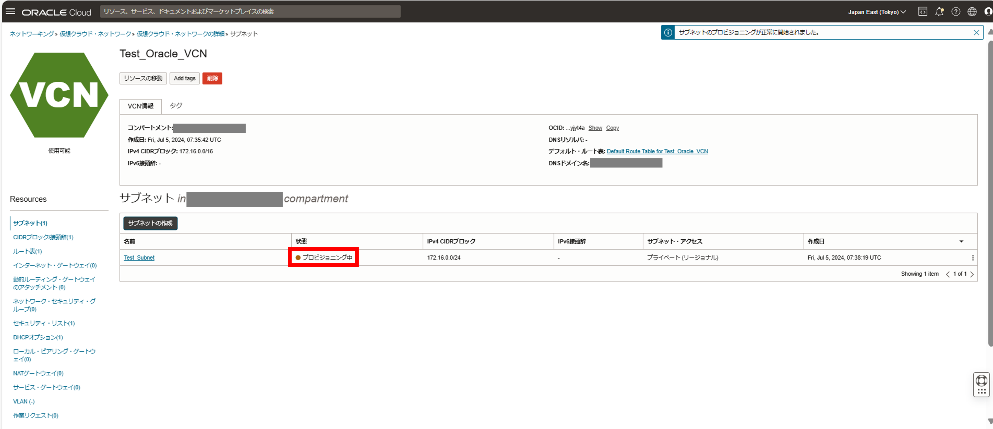Click the プライベート(リージョナル) access cell
This screenshot has width=993, height=429.
pyautogui.click(x=683, y=258)
